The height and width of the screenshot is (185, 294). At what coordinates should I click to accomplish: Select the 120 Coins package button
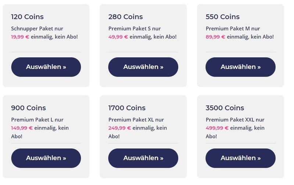[x=46, y=67]
